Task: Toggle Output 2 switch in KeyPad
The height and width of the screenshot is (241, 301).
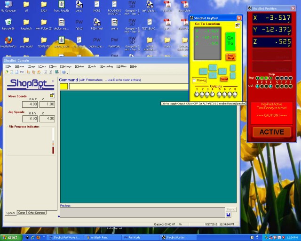Action: coord(202,94)
